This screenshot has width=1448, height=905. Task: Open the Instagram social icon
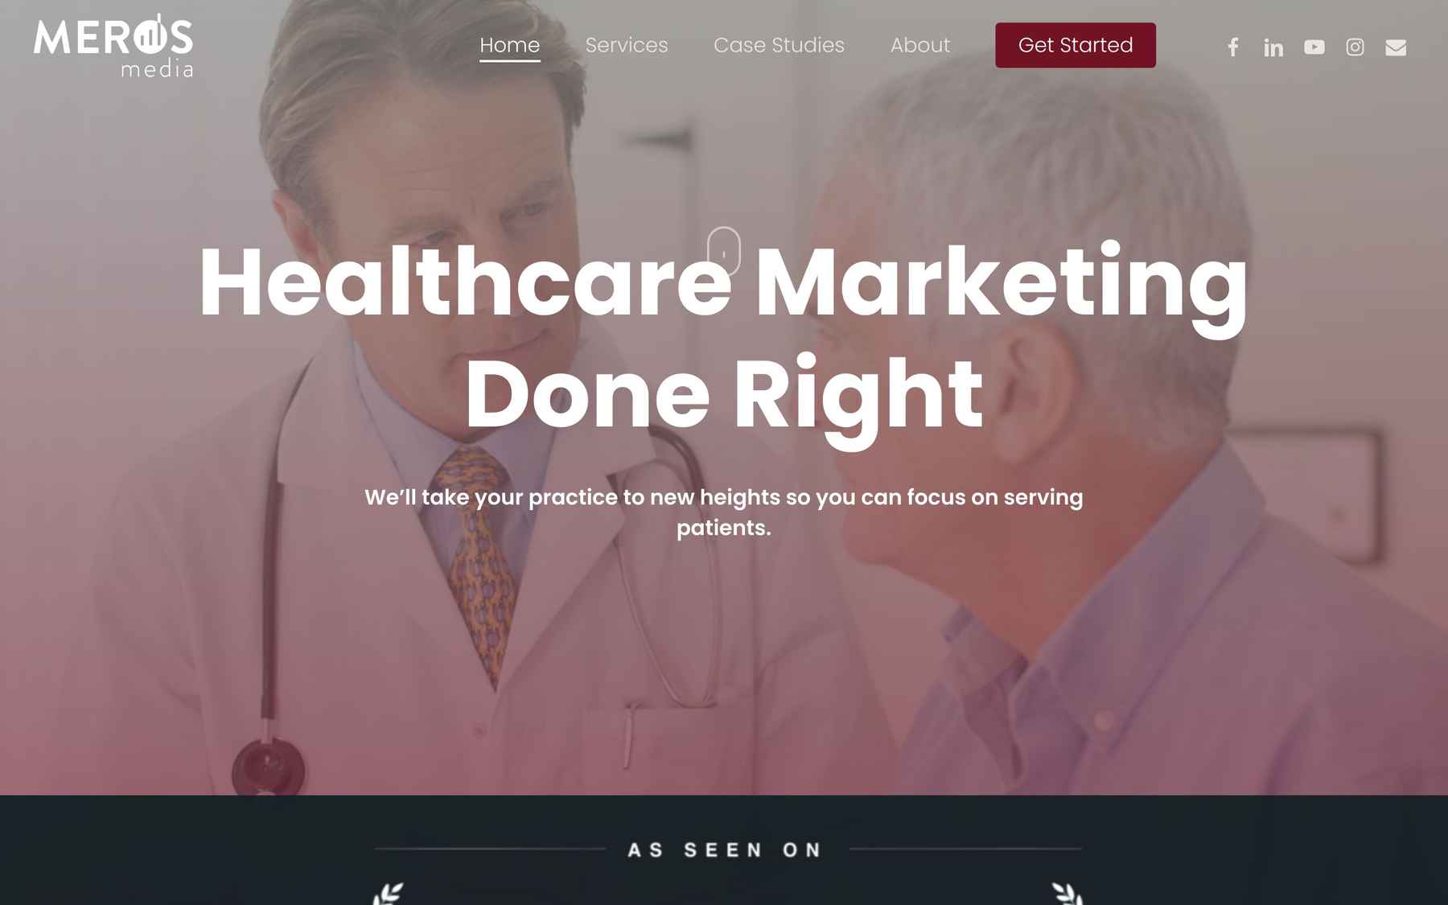point(1355,47)
